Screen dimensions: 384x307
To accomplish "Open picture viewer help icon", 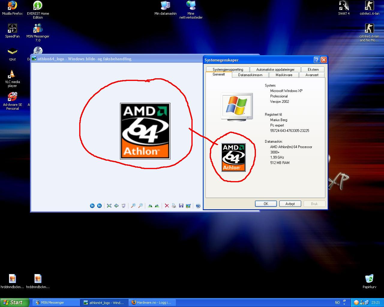I will [x=198, y=206].
